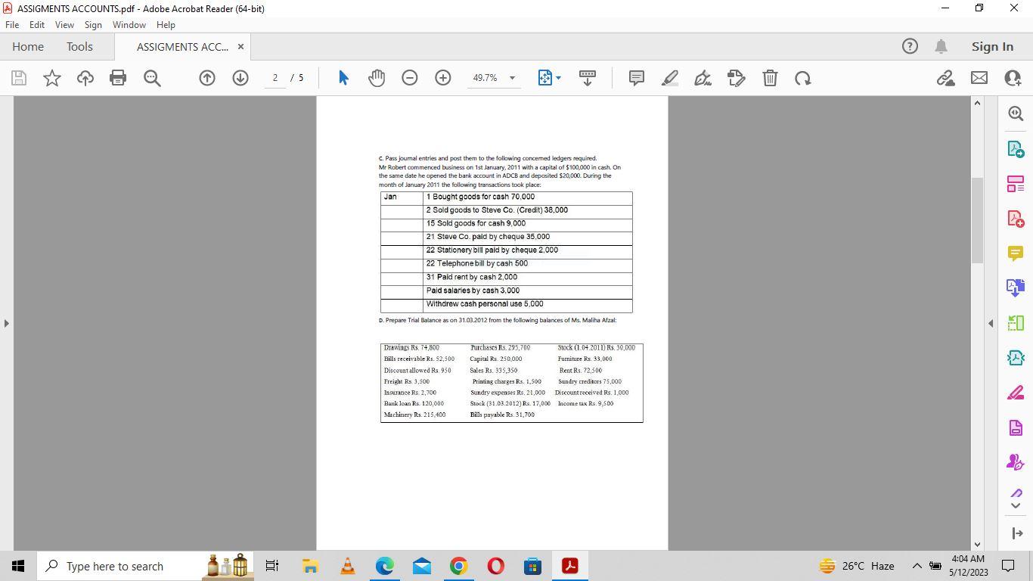Image resolution: width=1033 pixels, height=581 pixels.
Task: Click the save file icon
Action: [x=18, y=78]
